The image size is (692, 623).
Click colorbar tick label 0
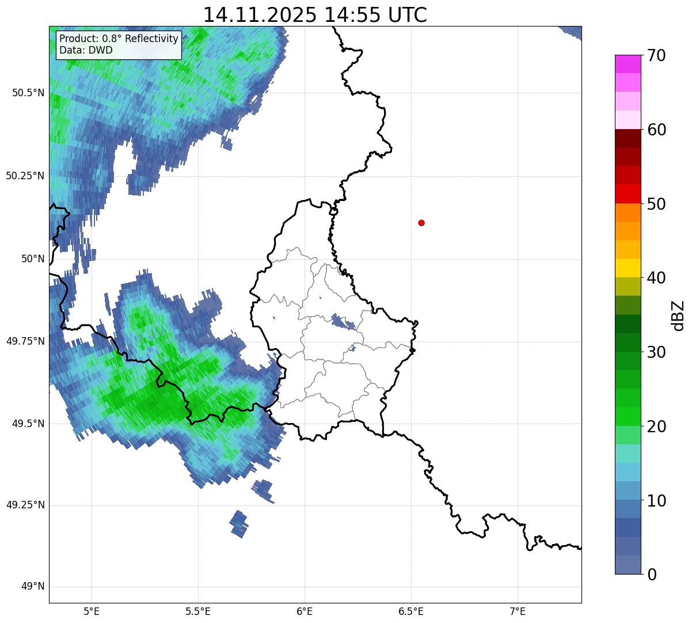coord(651,575)
